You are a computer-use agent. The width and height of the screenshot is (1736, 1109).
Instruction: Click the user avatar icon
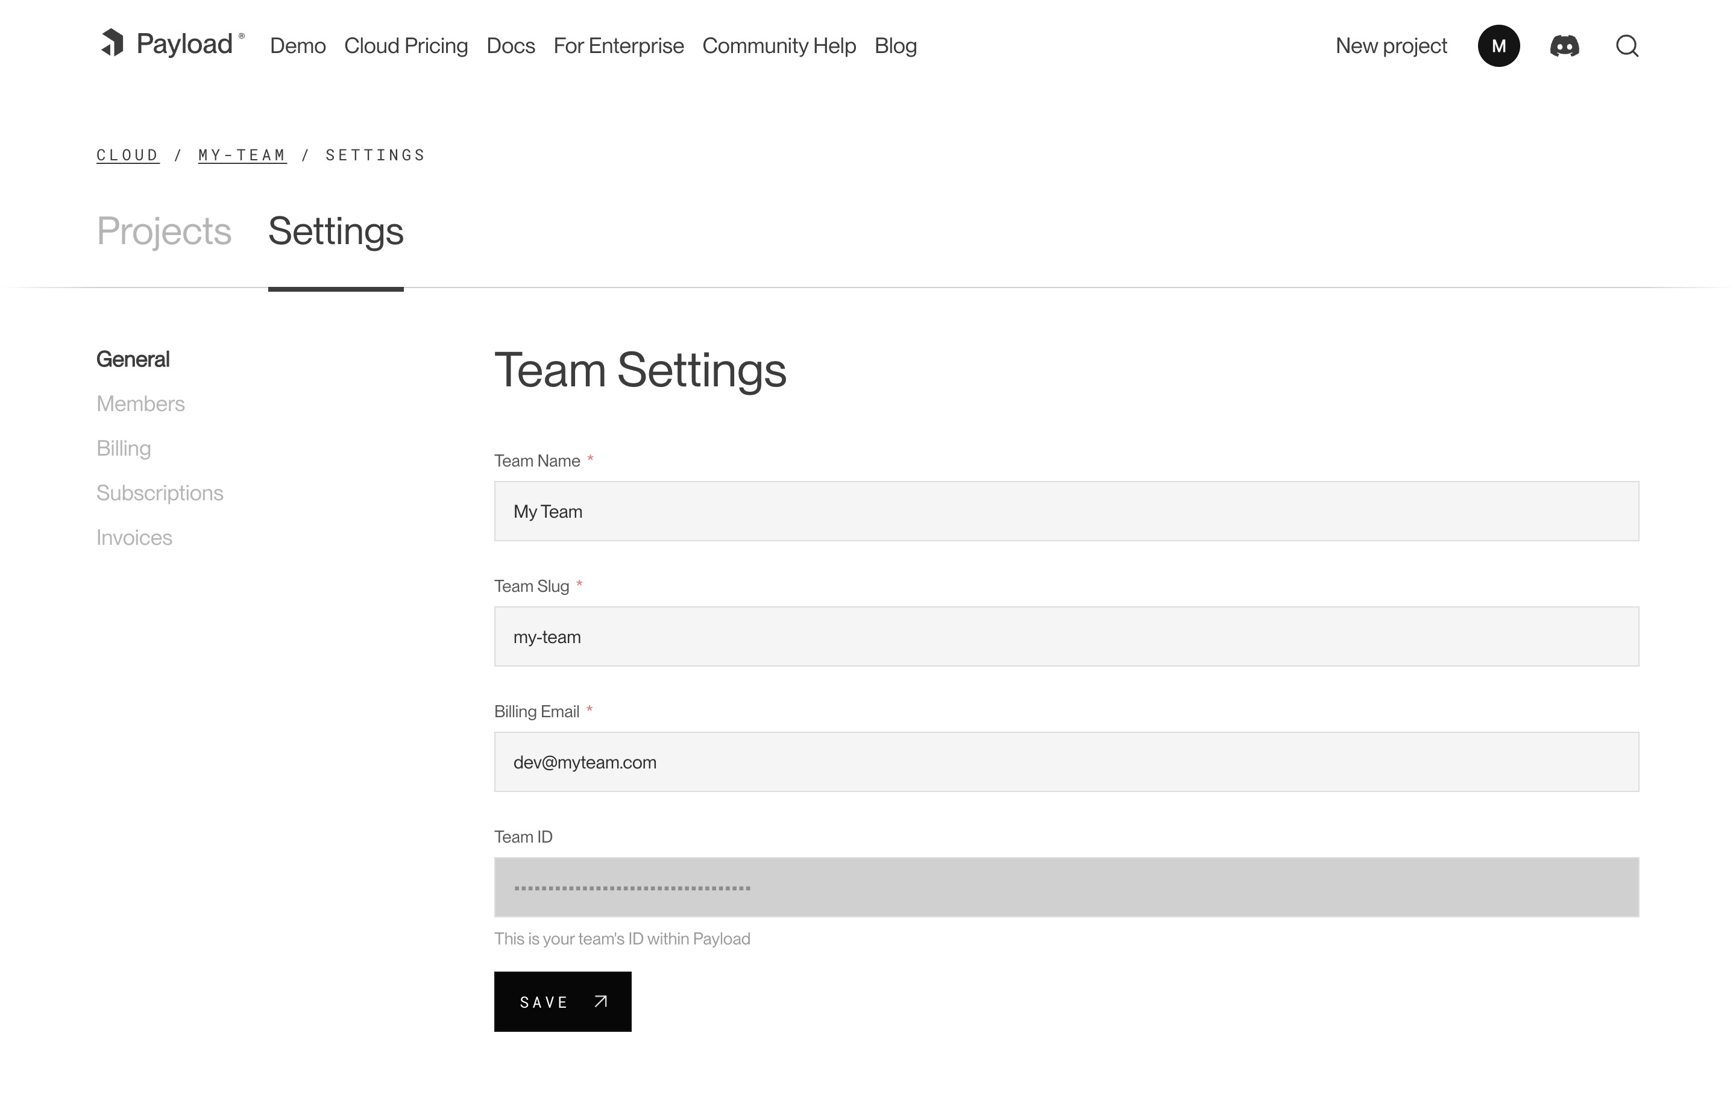1498,46
